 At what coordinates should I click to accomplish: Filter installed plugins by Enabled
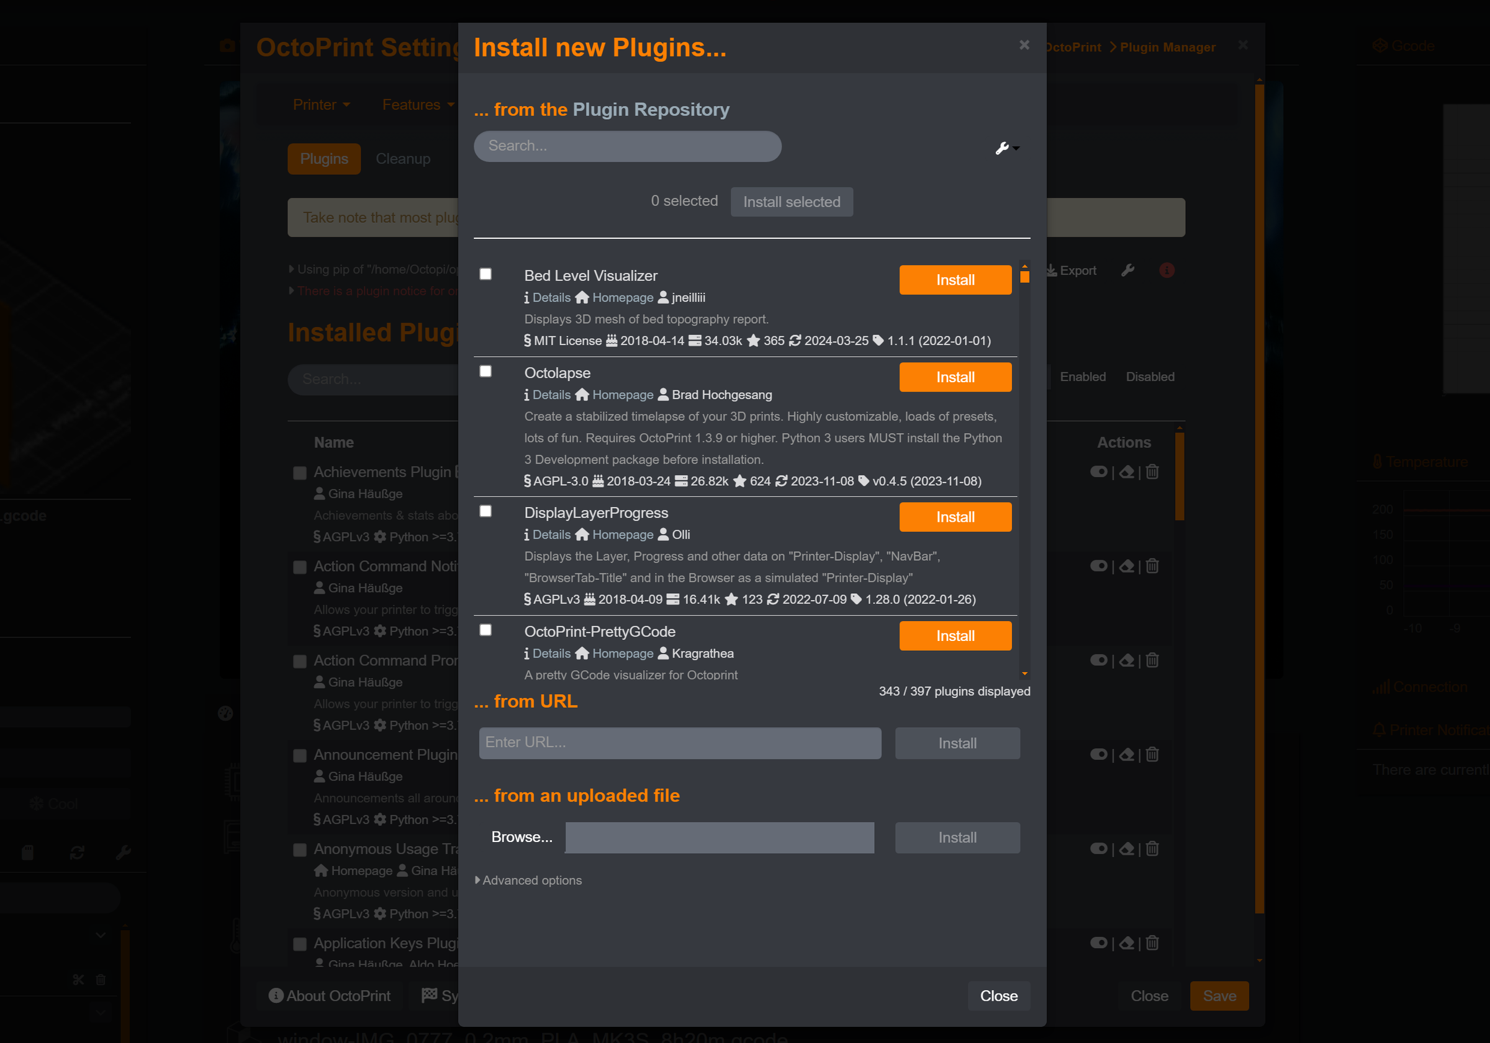1083,377
